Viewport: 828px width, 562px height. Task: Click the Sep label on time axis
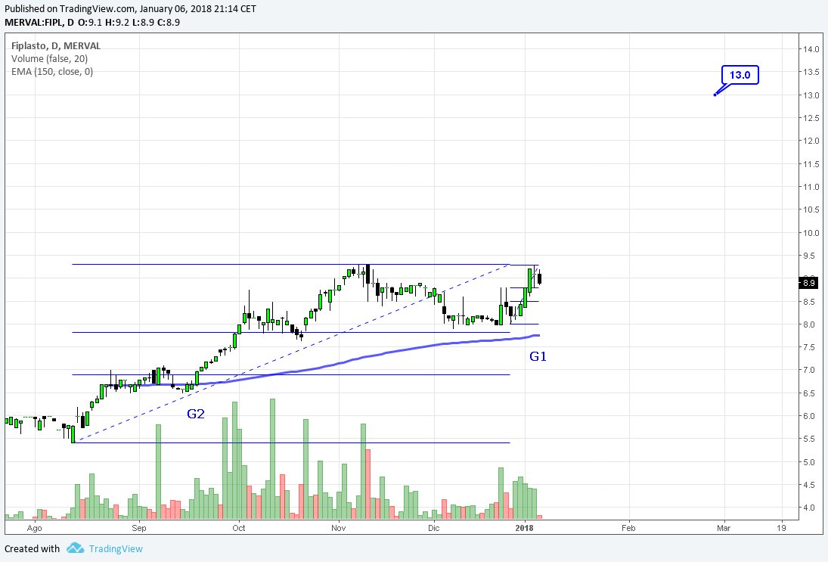pos(139,528)
